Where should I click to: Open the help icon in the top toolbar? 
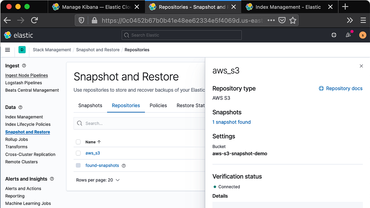334,35
